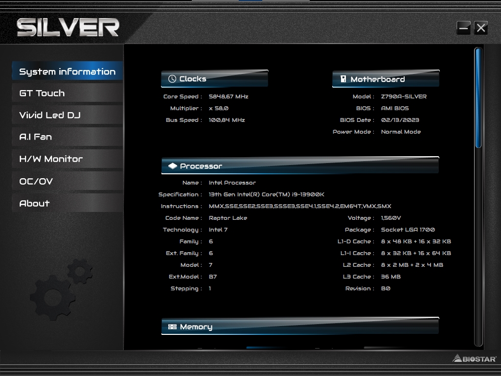Click the BIOS date 02/13/2023
The height and width of the screenshot is (376, 501).
400,120
